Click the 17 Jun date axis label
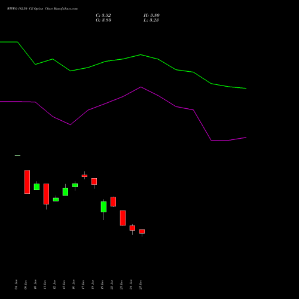 (83, 285)
